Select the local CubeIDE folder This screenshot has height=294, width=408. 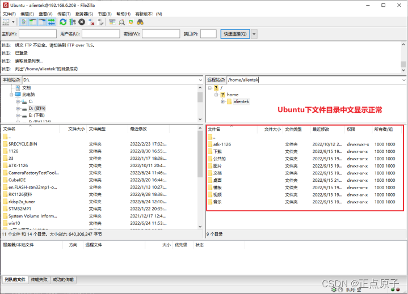17,180
